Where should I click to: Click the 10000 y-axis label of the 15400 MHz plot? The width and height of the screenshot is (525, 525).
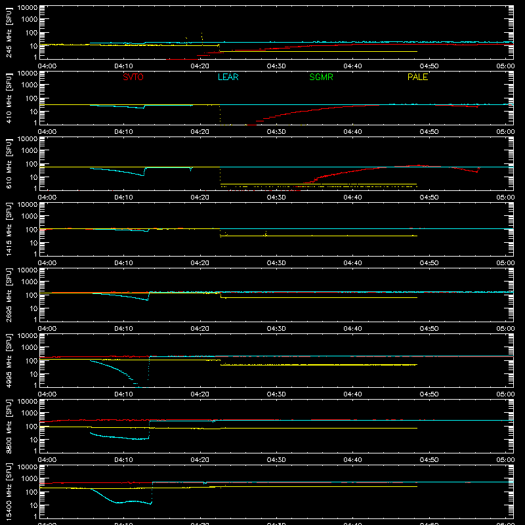(28, 467)
